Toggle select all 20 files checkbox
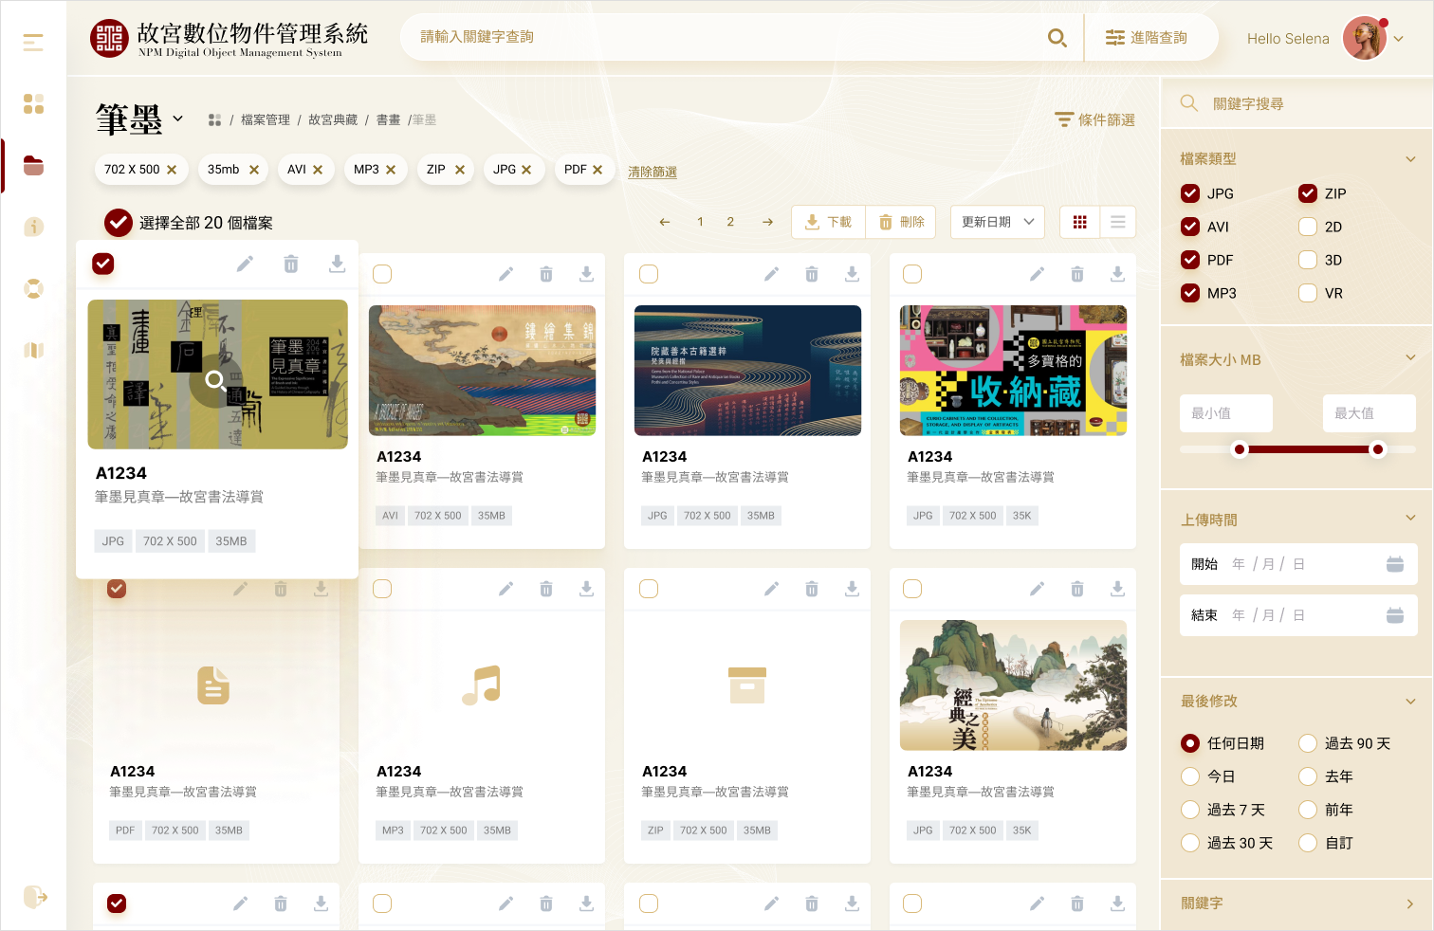Screen dimensions: 1434x931 click(x=118, y=223)
